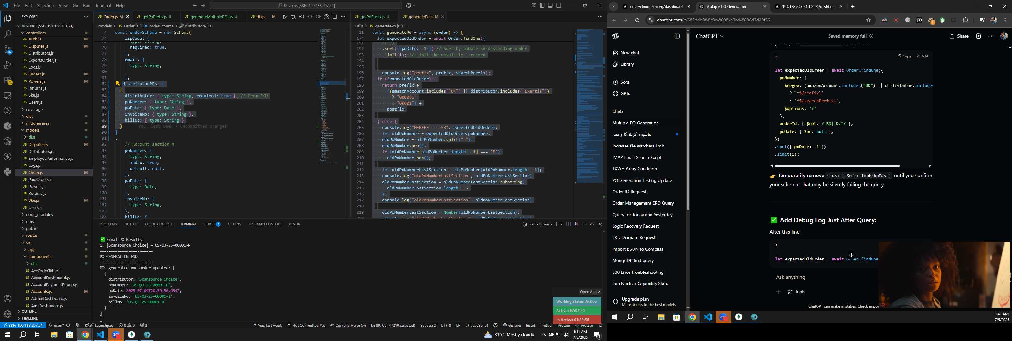The height and width of the screenshot is (341, 1012).
Task: Switch to getPoPrefix.js tab in left editor
Action: 154,17
